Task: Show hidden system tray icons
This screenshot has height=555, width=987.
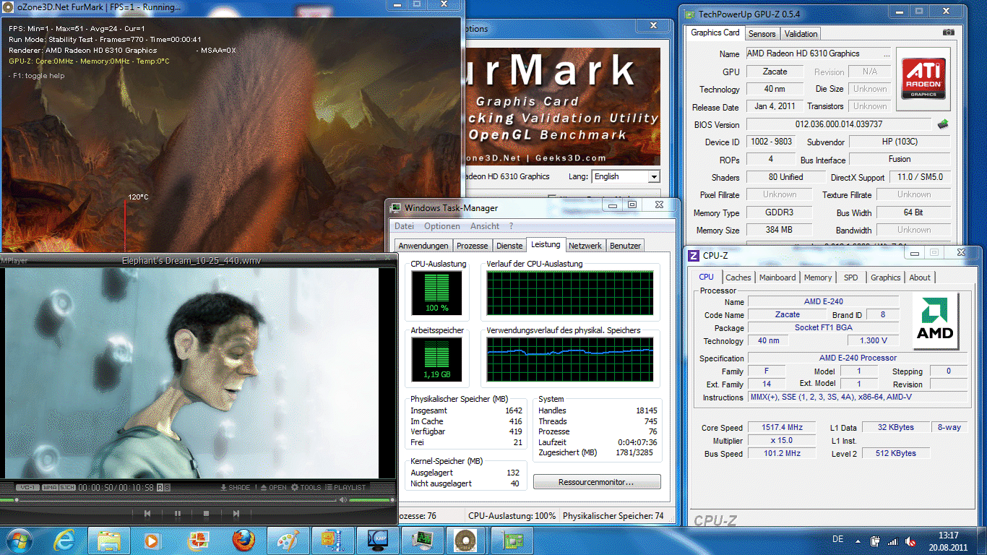Action: coord(858,541)
